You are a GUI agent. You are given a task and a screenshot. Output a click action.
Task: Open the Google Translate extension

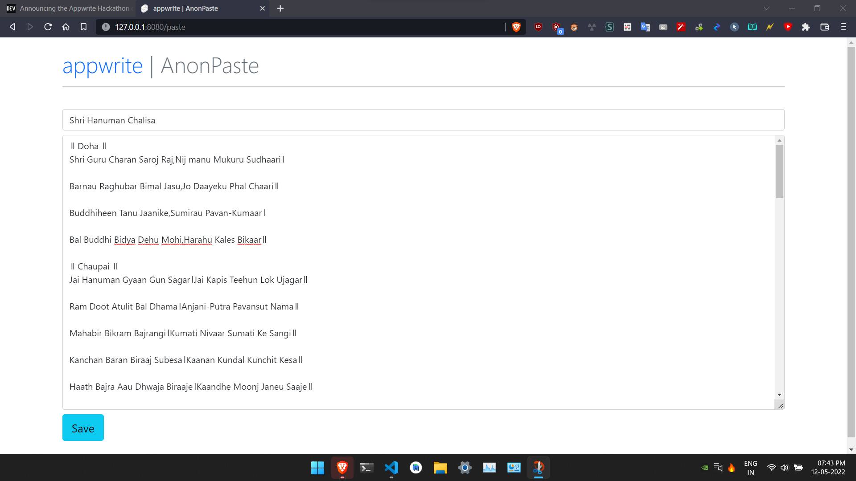pos(645,27)
